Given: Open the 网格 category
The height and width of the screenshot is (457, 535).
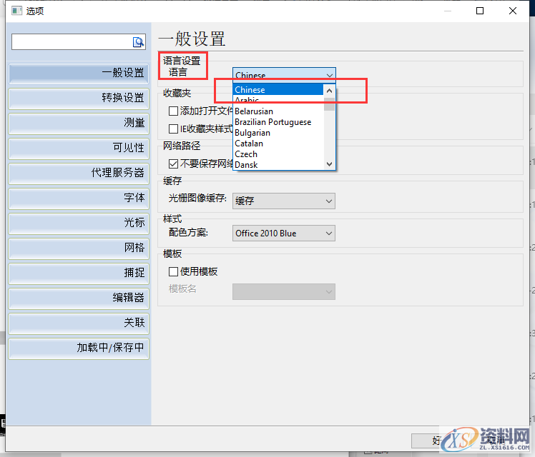Looking at the screenshot, I should (x=79, y=248).
